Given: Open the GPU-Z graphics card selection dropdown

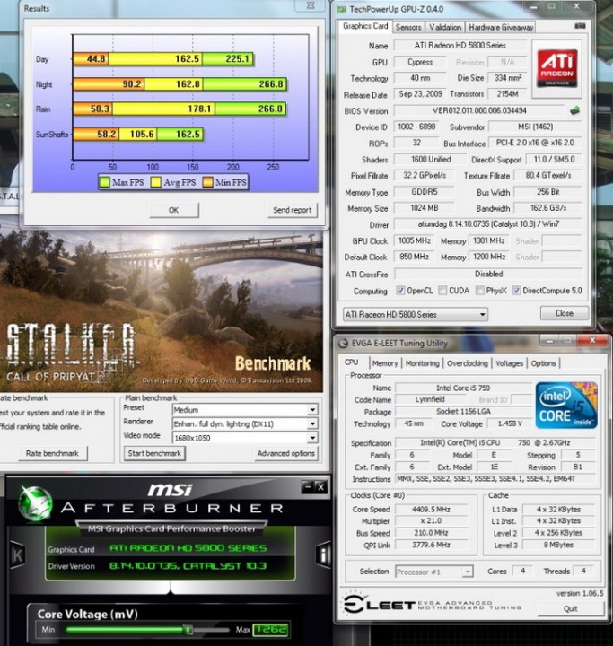Looking at the screenshot, I should coord(416,314).
